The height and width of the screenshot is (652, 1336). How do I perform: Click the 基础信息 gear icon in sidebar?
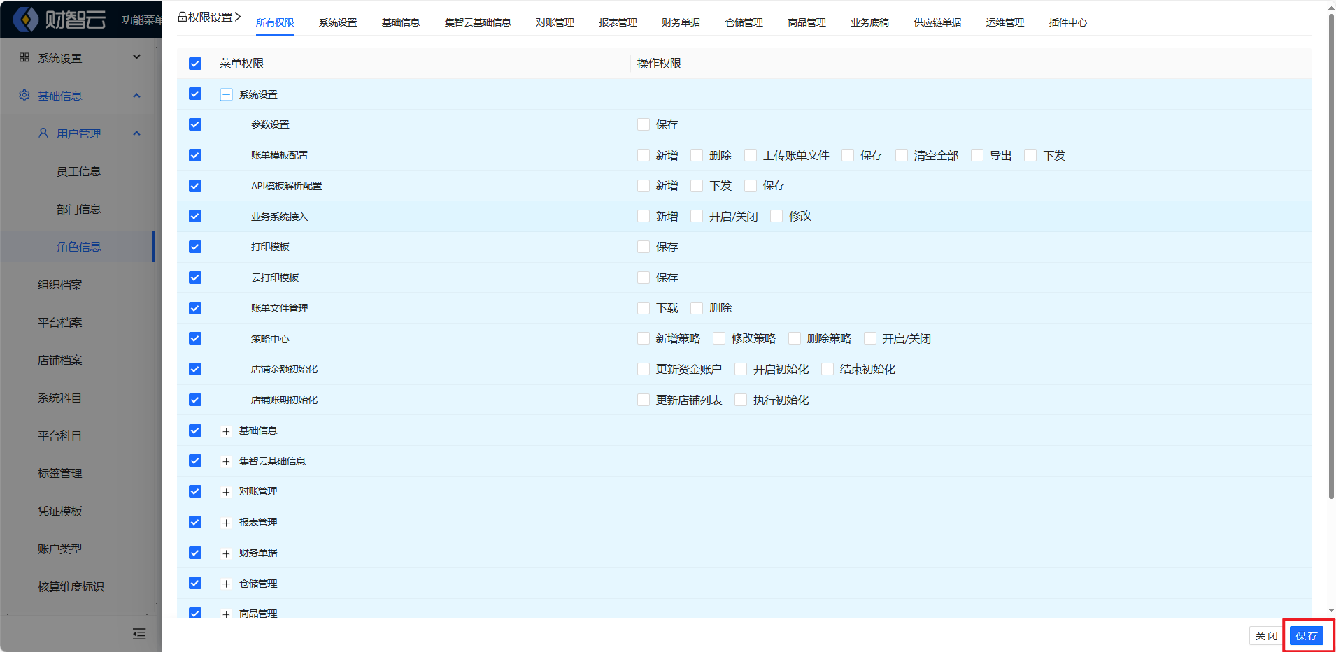point(24,95)
